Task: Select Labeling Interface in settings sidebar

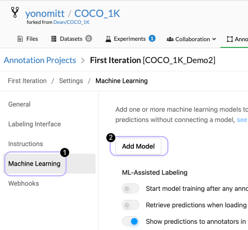Action: [x=35, y=124]
